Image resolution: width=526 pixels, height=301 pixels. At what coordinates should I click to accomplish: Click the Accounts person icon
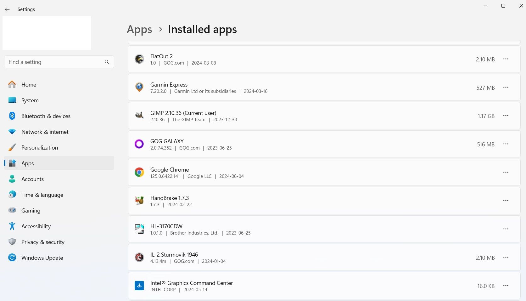pyautogui.click(x=12, y=179)
